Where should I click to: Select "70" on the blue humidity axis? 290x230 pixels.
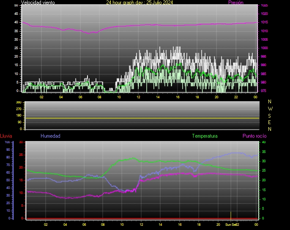[x=8, y=165]
